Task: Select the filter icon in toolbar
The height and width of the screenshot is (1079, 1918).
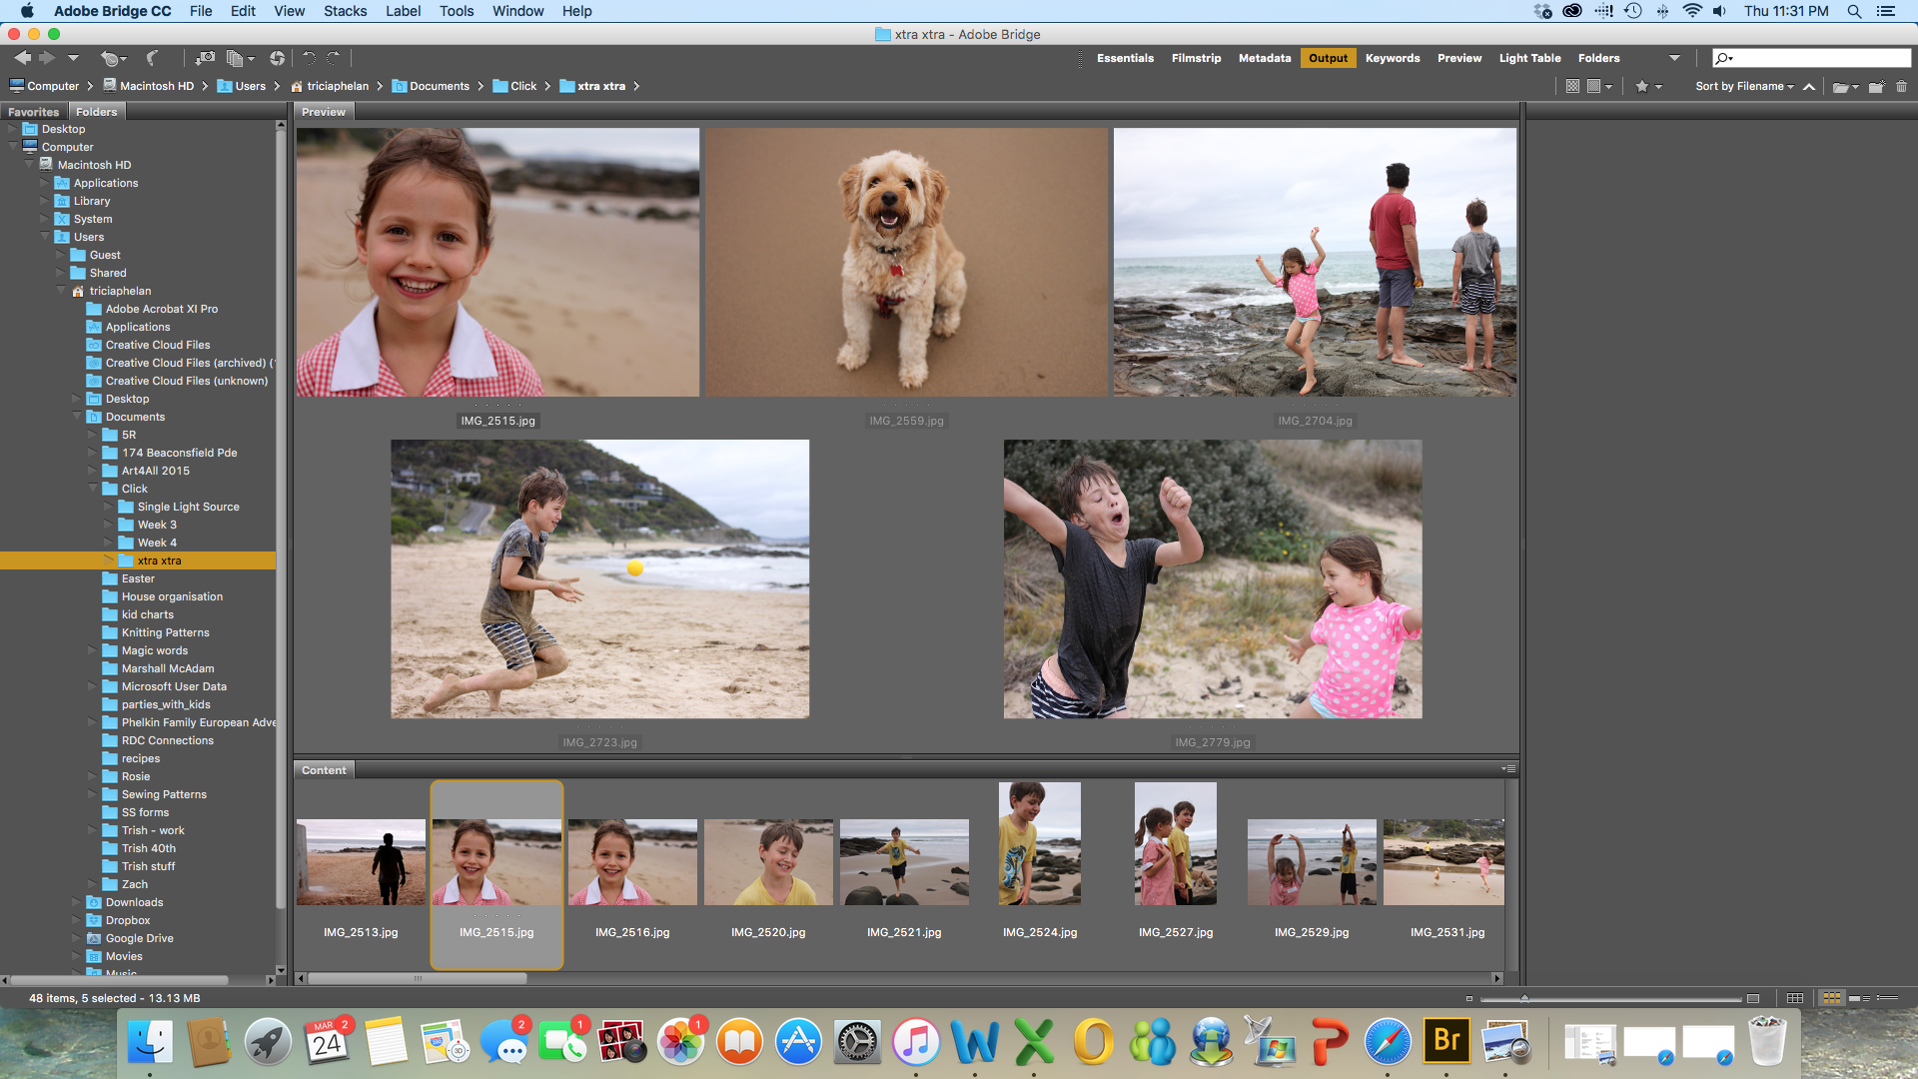Action: coord(1646,86)
